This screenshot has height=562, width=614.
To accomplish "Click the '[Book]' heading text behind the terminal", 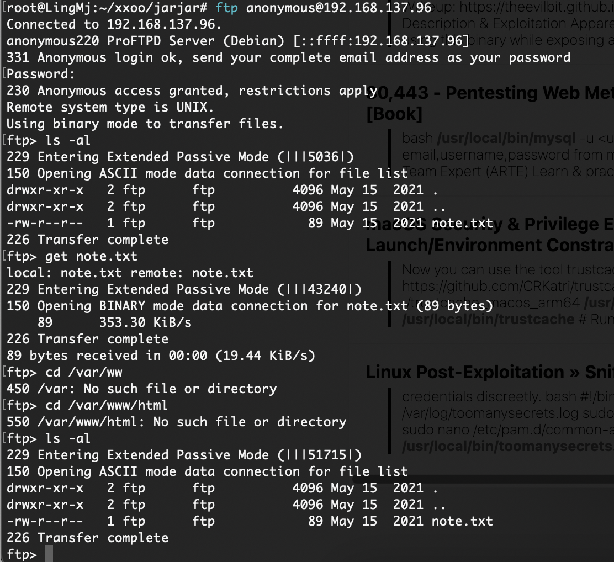I will 394,114.
